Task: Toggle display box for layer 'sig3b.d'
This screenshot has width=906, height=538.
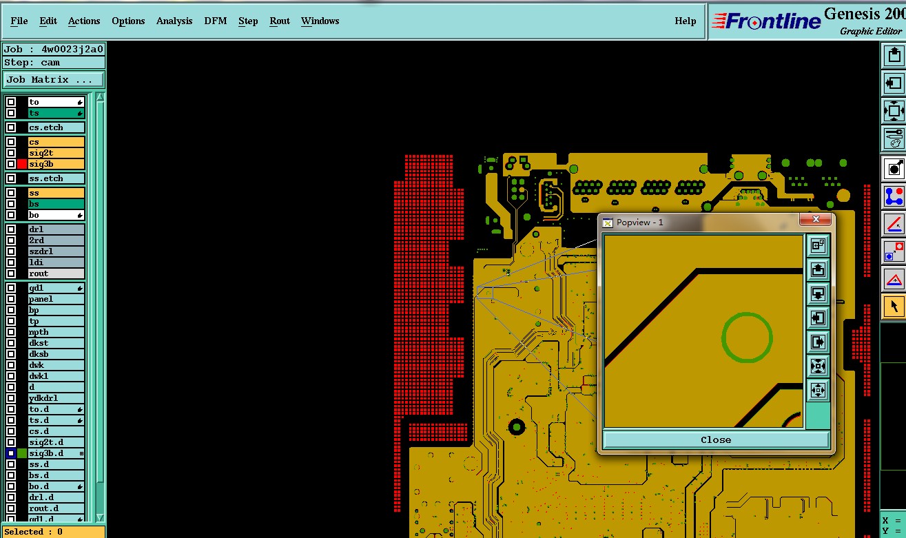Action: pos(11,453)
